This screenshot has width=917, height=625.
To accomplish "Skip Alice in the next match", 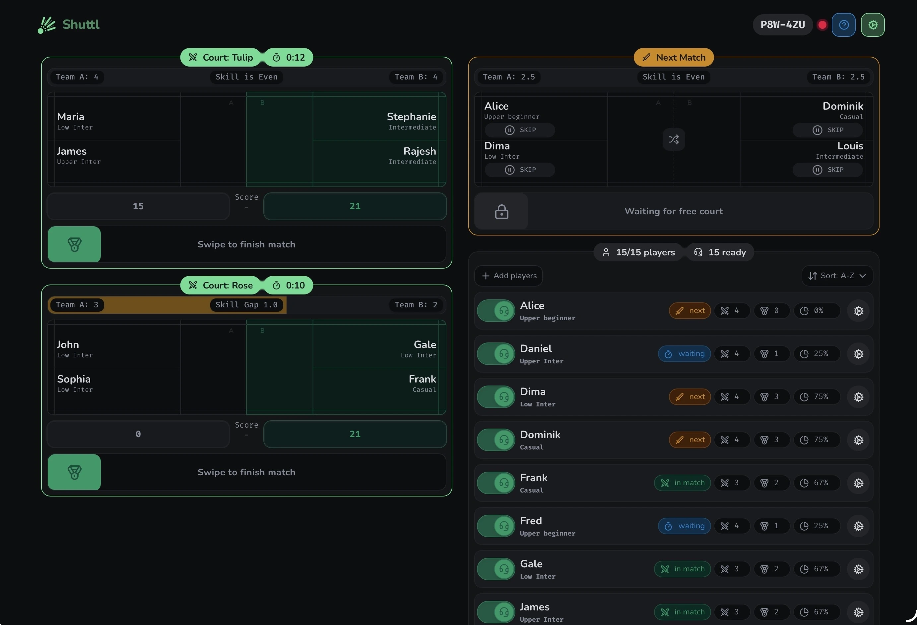I will point(520,130).
